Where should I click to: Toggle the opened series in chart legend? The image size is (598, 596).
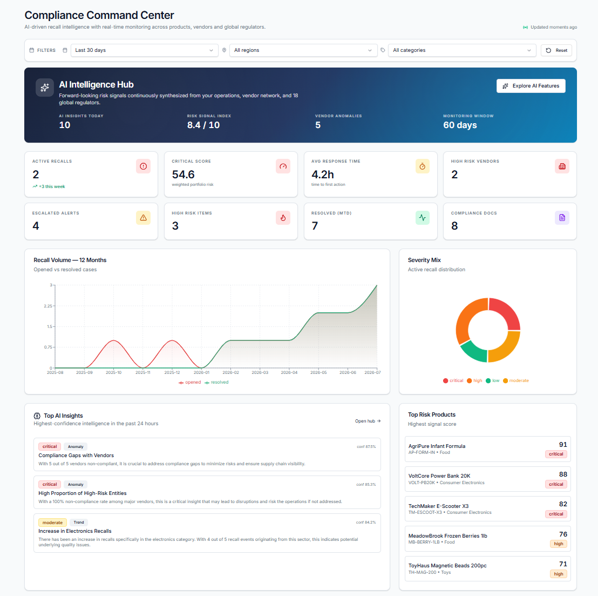coord(189,382)
